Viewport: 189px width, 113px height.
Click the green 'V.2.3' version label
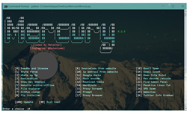click(x=121, y=32)
